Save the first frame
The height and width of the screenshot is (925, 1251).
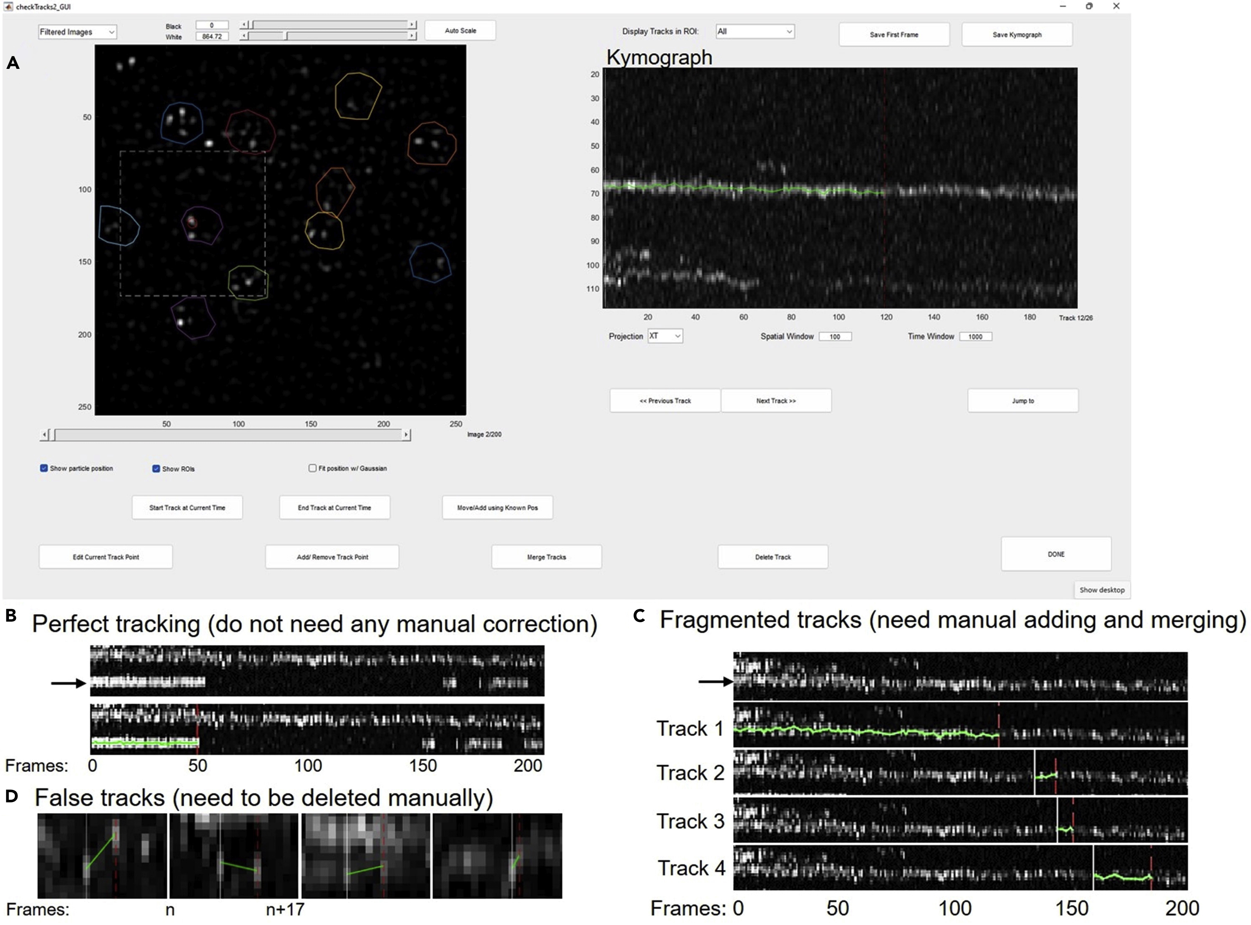893,34
